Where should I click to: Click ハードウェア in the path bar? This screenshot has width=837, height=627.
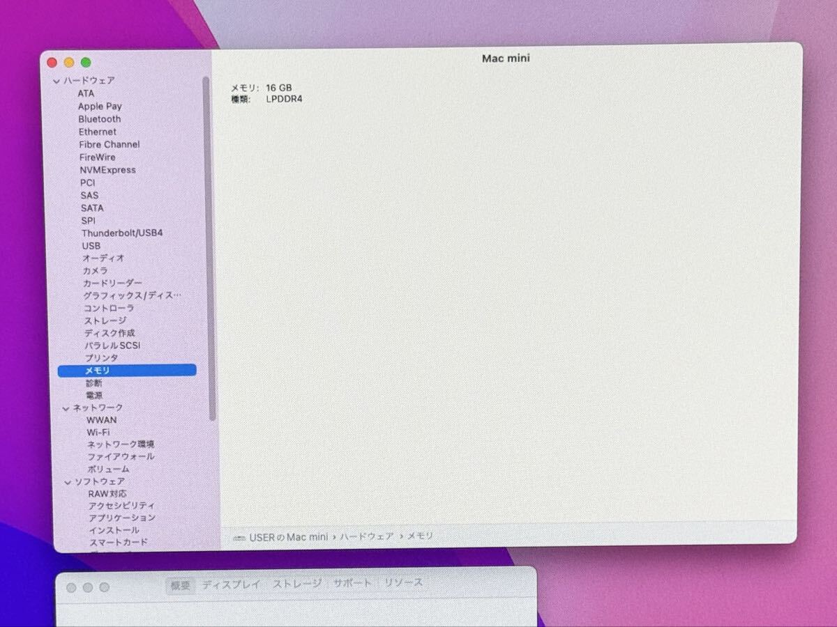click(x=367, y=536)
